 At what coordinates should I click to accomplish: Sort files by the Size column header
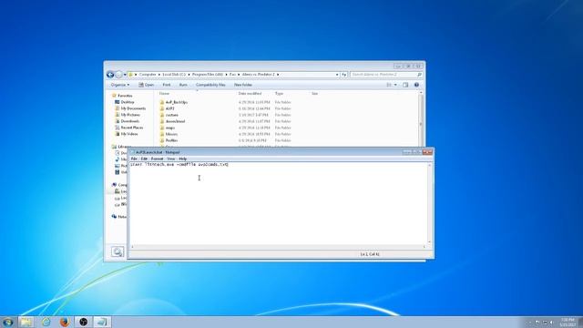314,94
